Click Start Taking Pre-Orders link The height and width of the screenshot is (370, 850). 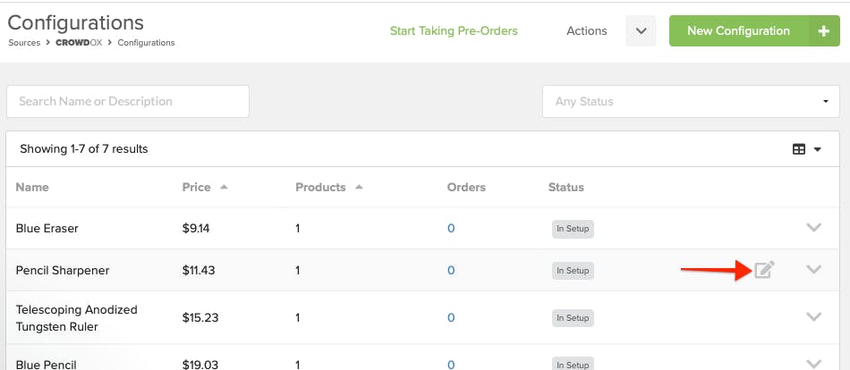[x=454, y=31]
